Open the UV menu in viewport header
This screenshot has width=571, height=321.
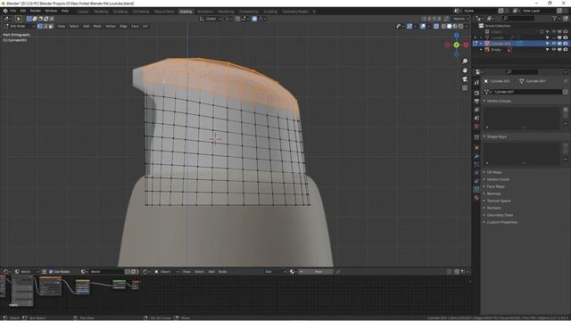[x=145, y=26]
